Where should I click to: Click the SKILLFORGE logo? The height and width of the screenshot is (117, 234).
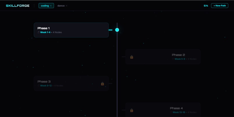click(18, 6)
